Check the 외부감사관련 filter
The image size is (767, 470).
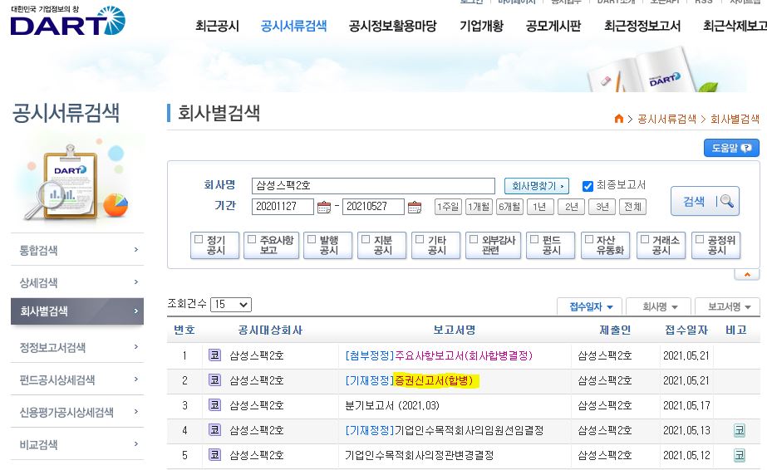tap(474, 239)
